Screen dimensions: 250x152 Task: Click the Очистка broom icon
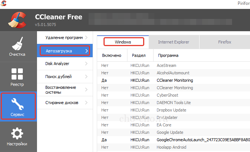click(x=18, y=43)
